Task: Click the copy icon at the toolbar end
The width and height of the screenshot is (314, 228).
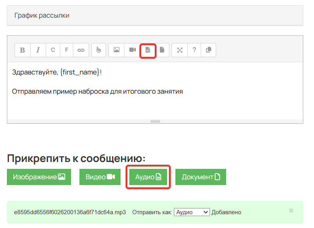Action: (x=208, y=50)
